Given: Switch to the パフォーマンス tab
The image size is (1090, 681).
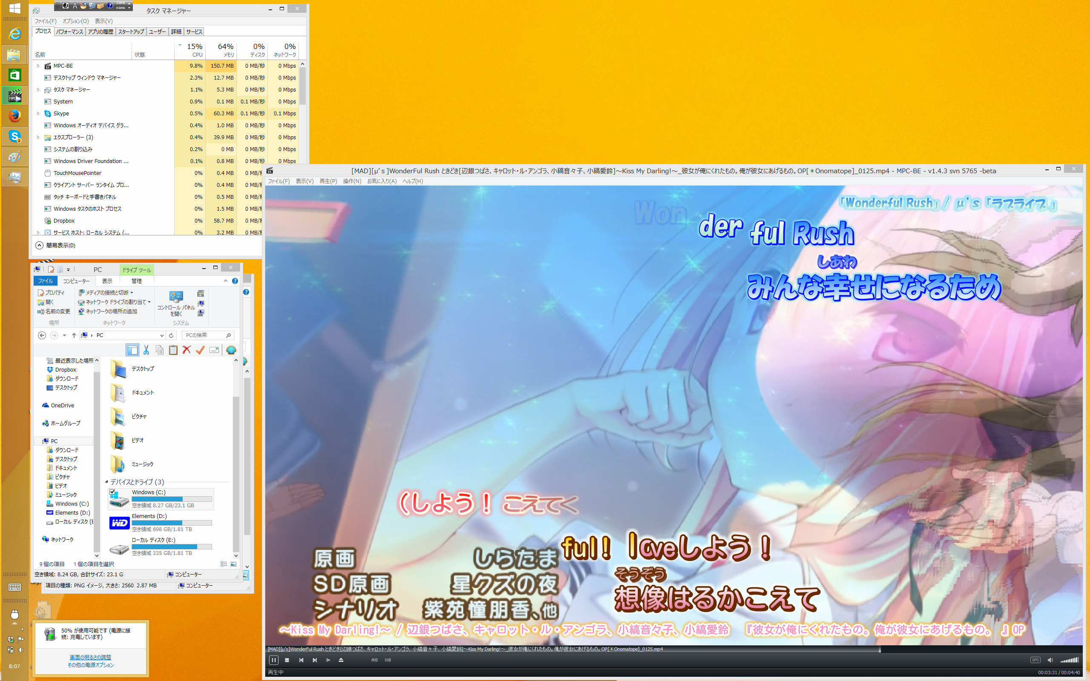Looking at the screenshot, I should (70, 31).
